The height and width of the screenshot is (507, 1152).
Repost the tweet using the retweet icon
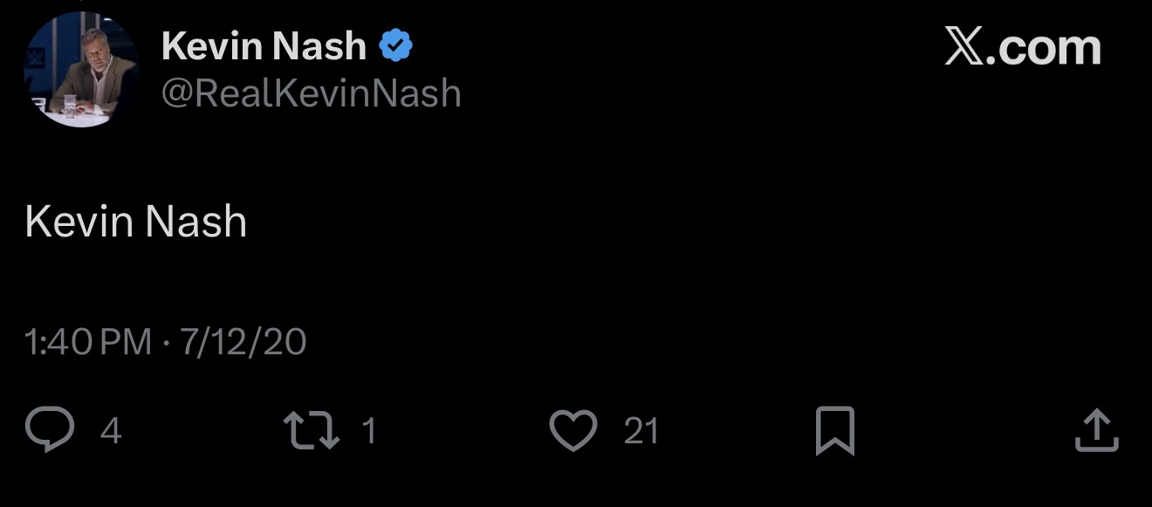click(x=312, y=431)
